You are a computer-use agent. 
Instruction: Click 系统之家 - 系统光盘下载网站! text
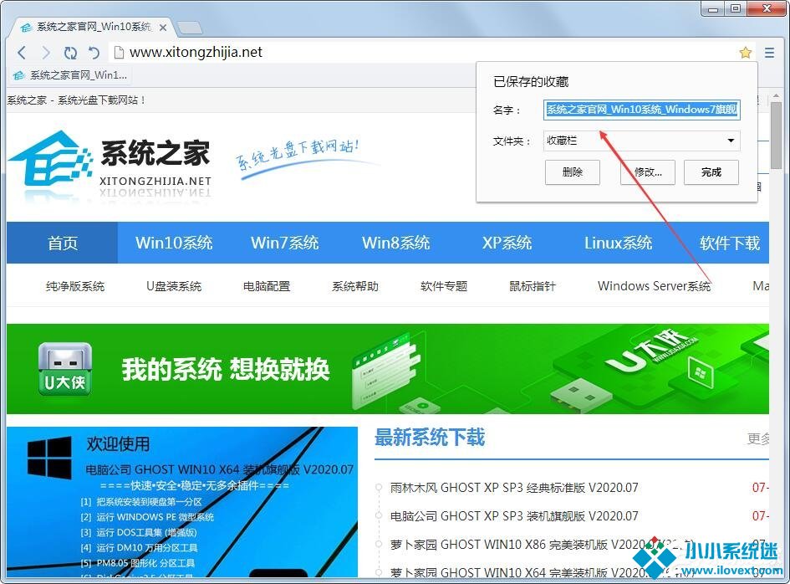pyautogui.click(x=76, y=100)
